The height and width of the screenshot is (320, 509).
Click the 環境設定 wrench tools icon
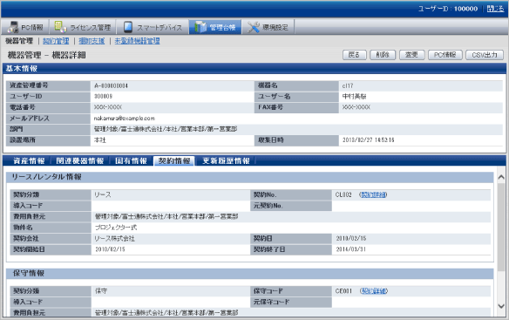254,27
